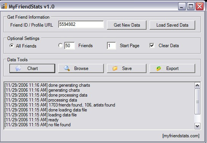Click log line 'ready'
This screenshot has height=143, width=207.
(x=32, y=120)
